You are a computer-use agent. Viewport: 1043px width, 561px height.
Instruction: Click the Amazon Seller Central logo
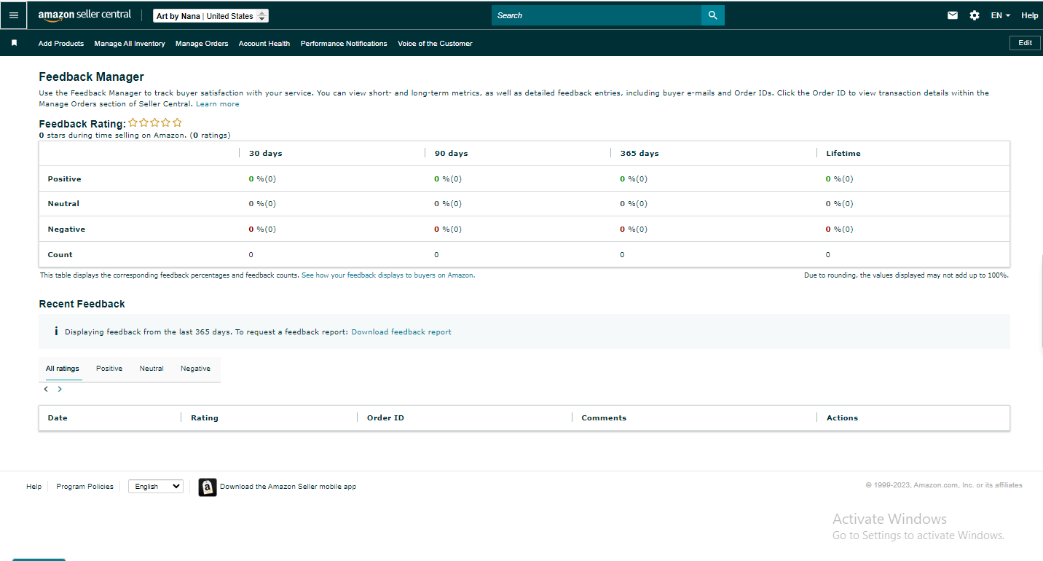coord(85,15)
